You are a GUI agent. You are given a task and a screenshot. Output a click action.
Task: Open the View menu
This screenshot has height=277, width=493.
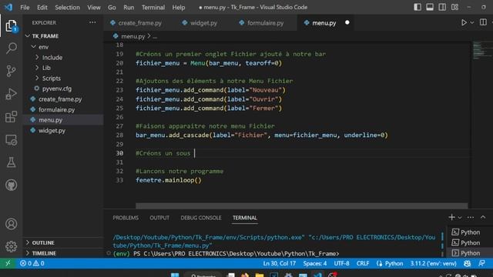click(x=94, y=7)
